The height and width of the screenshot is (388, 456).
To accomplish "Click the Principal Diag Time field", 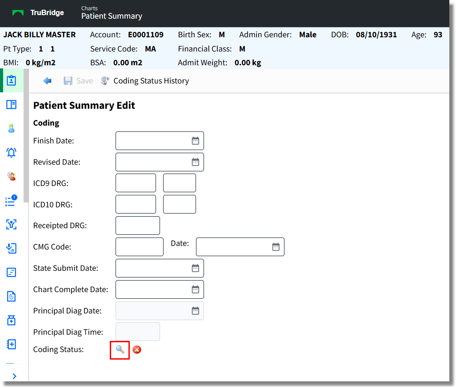I will (x=138, y=332).
